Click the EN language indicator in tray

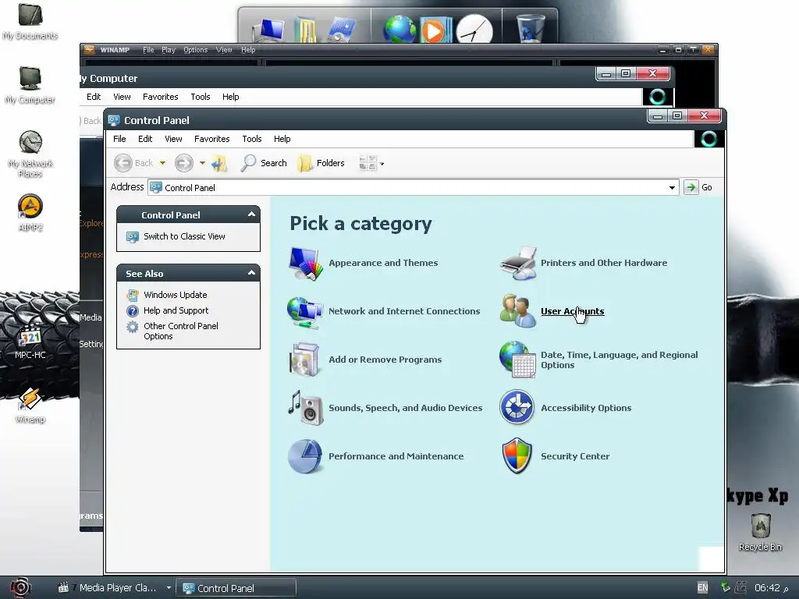pyautogui.click(x=703, y=588)
